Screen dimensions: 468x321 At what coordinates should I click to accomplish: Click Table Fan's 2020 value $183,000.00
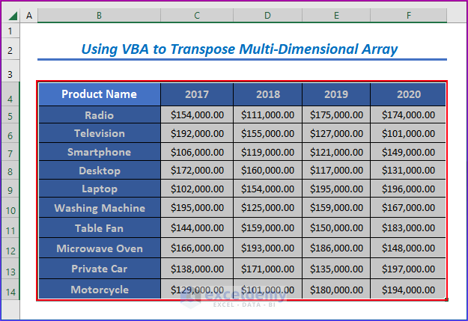(408, 228)
